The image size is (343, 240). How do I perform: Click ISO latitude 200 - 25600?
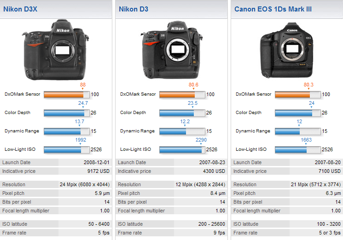pos(212,224)
